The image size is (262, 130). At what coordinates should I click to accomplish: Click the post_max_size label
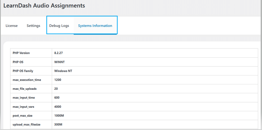tap(22, 116)
